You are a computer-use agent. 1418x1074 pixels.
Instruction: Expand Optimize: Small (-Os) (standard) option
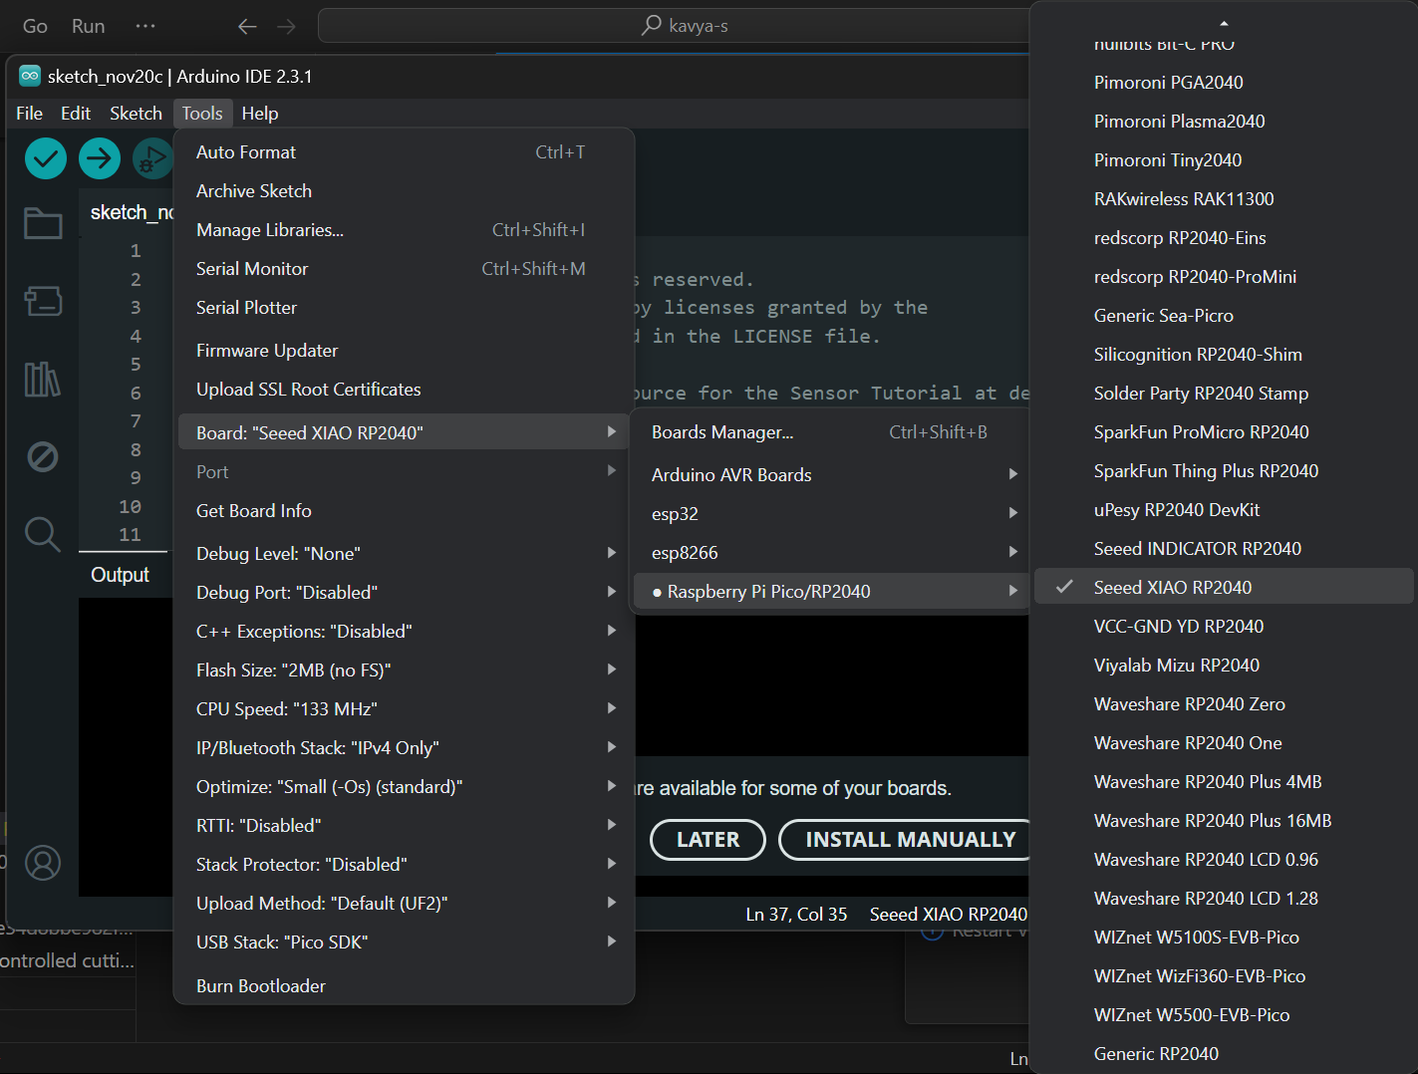404,787
